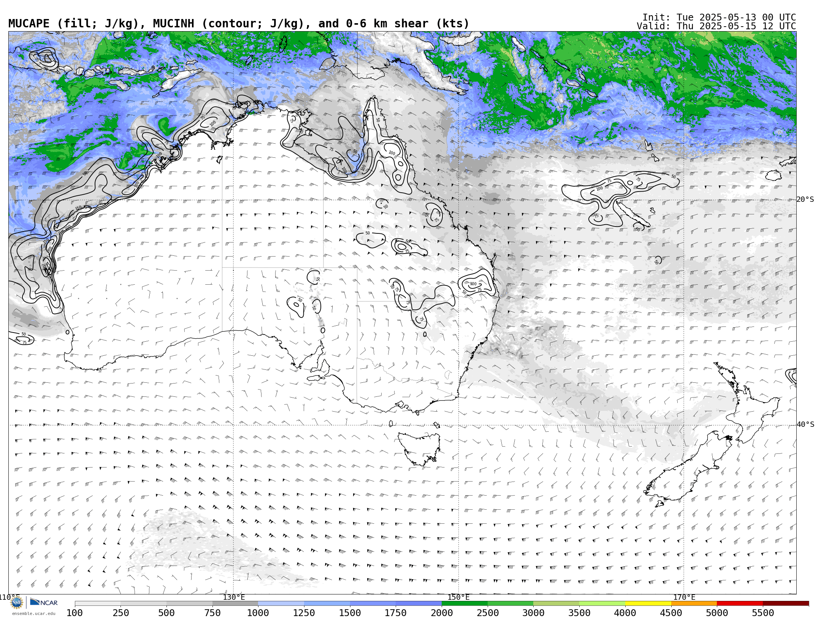
Task: Click the 150°E longitude label
Action: click(459, 597)
